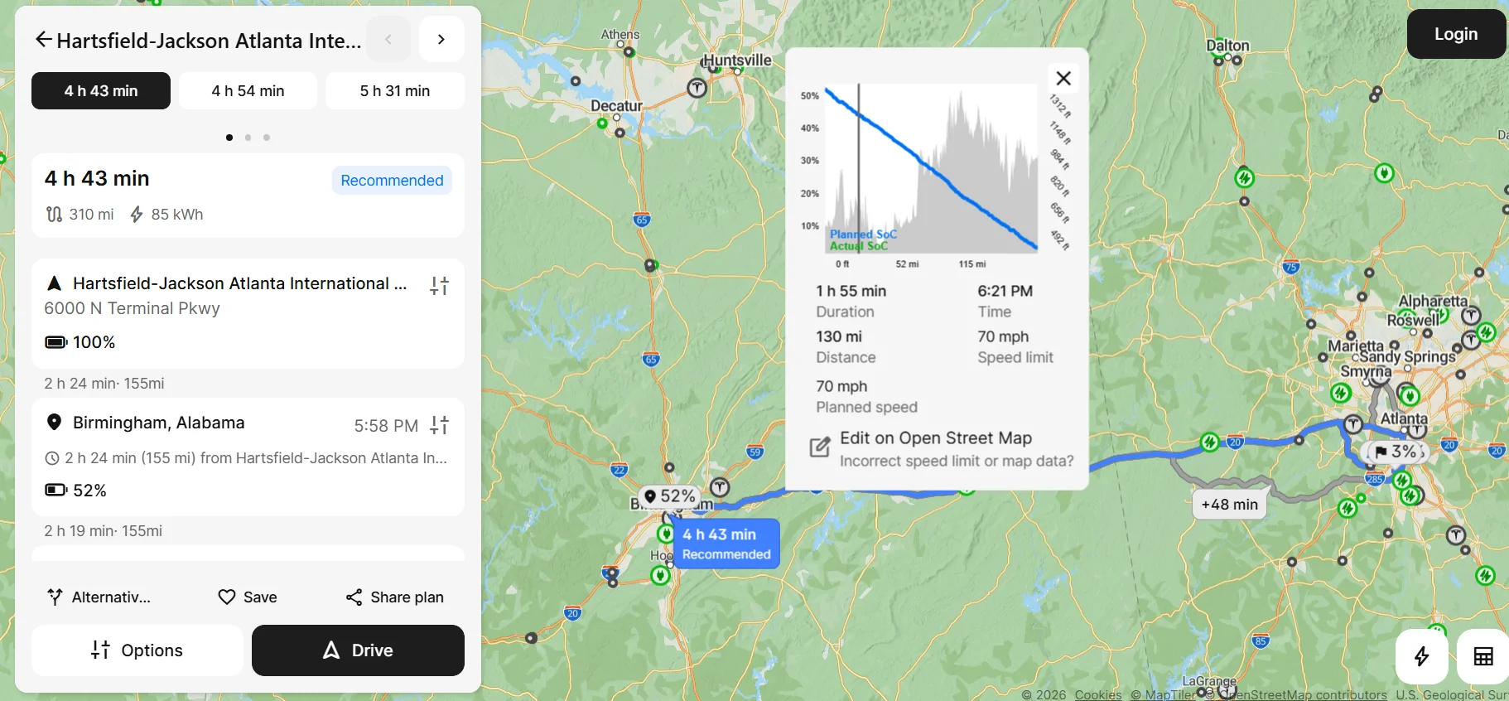Select the 3% destination flag marker
The height and width of the screenshot is (701, 1509).
point(1395,452)
